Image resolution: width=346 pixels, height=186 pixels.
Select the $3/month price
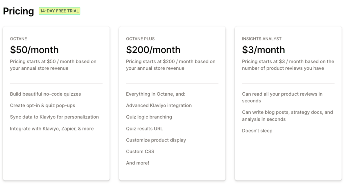pyautogui.click(x=263, y=50)
